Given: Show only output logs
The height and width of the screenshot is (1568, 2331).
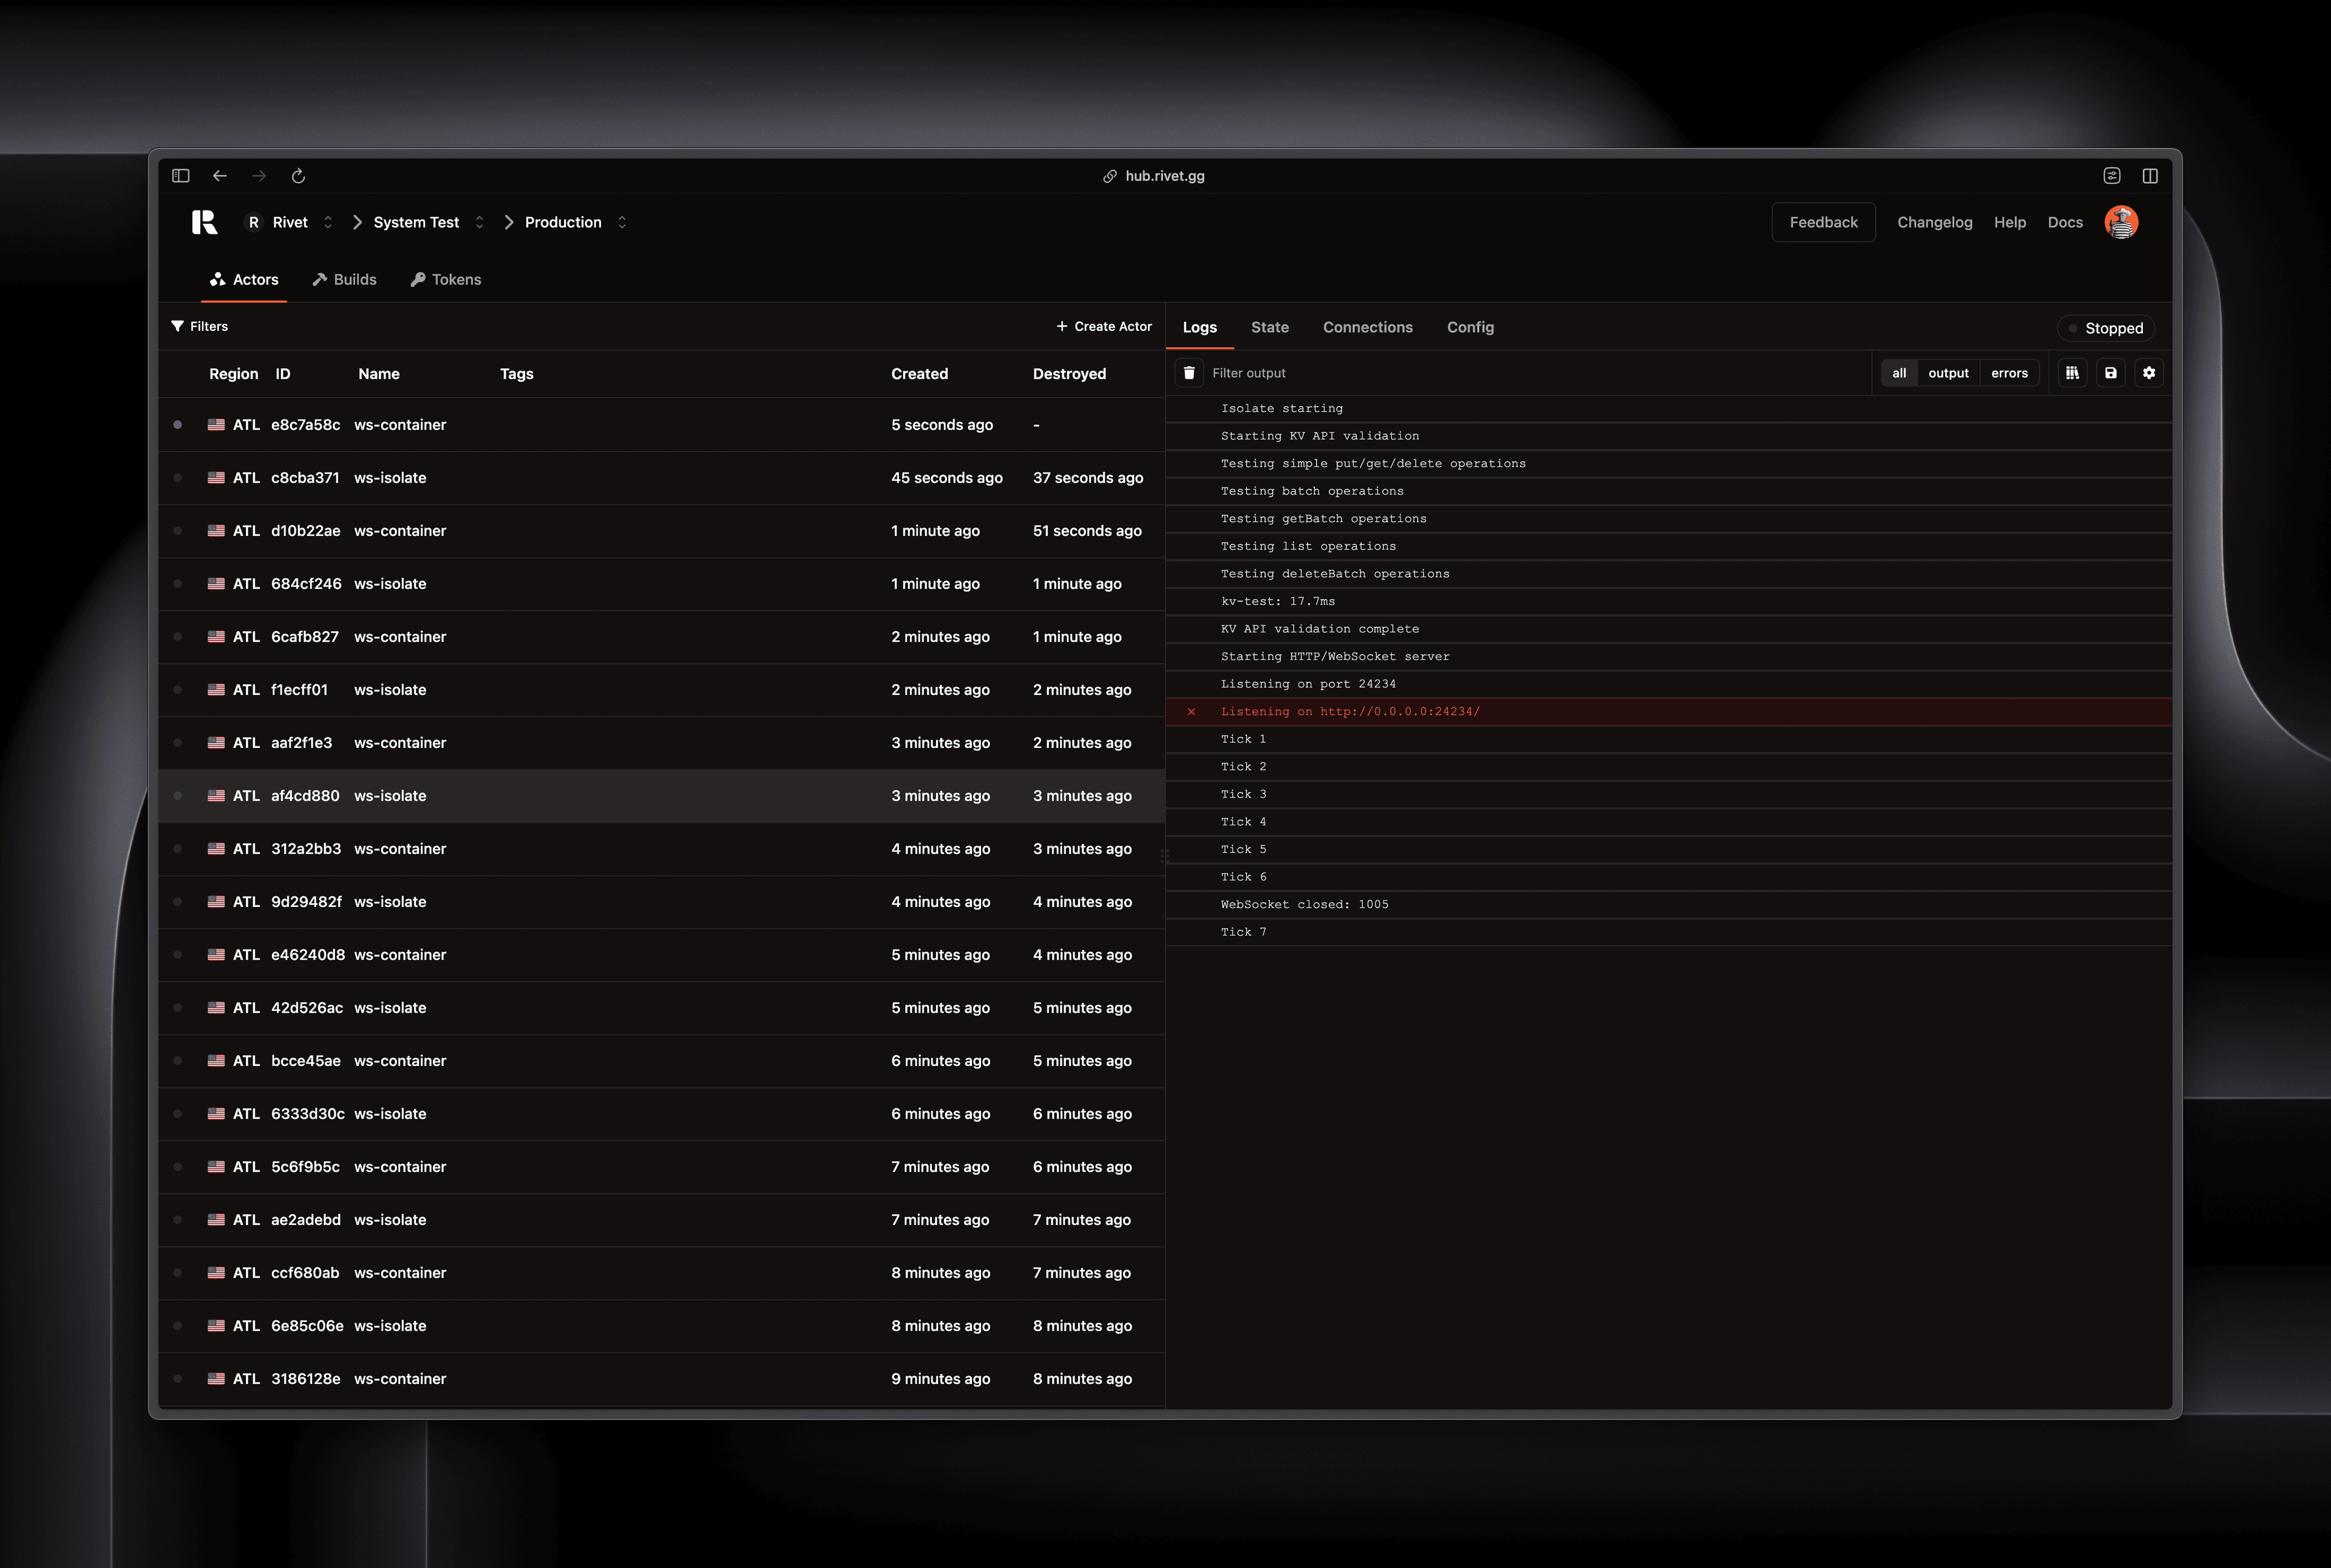Looking at the screenshot, I should click(x=1948, y=373).
